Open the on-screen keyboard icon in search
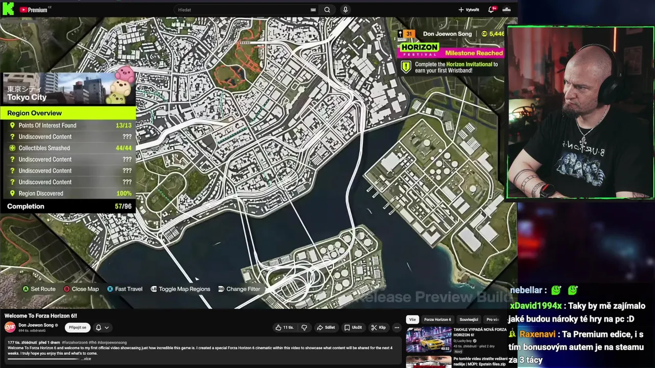Image resolution: width=655 pixels, height=368 pixels. (x=313, y=10)
